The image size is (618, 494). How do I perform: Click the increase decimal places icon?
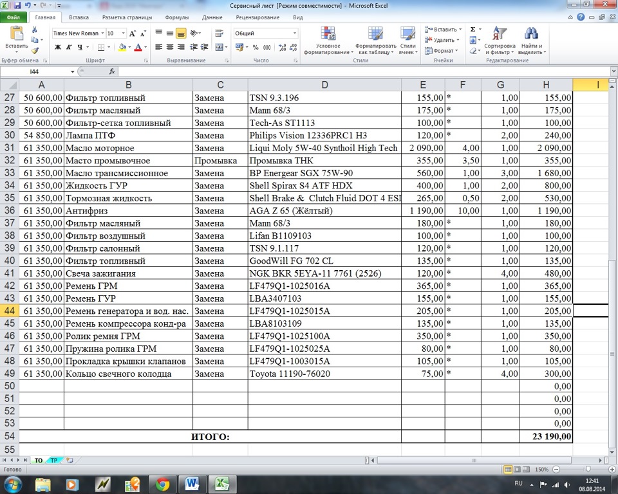[x=282, y=47]
